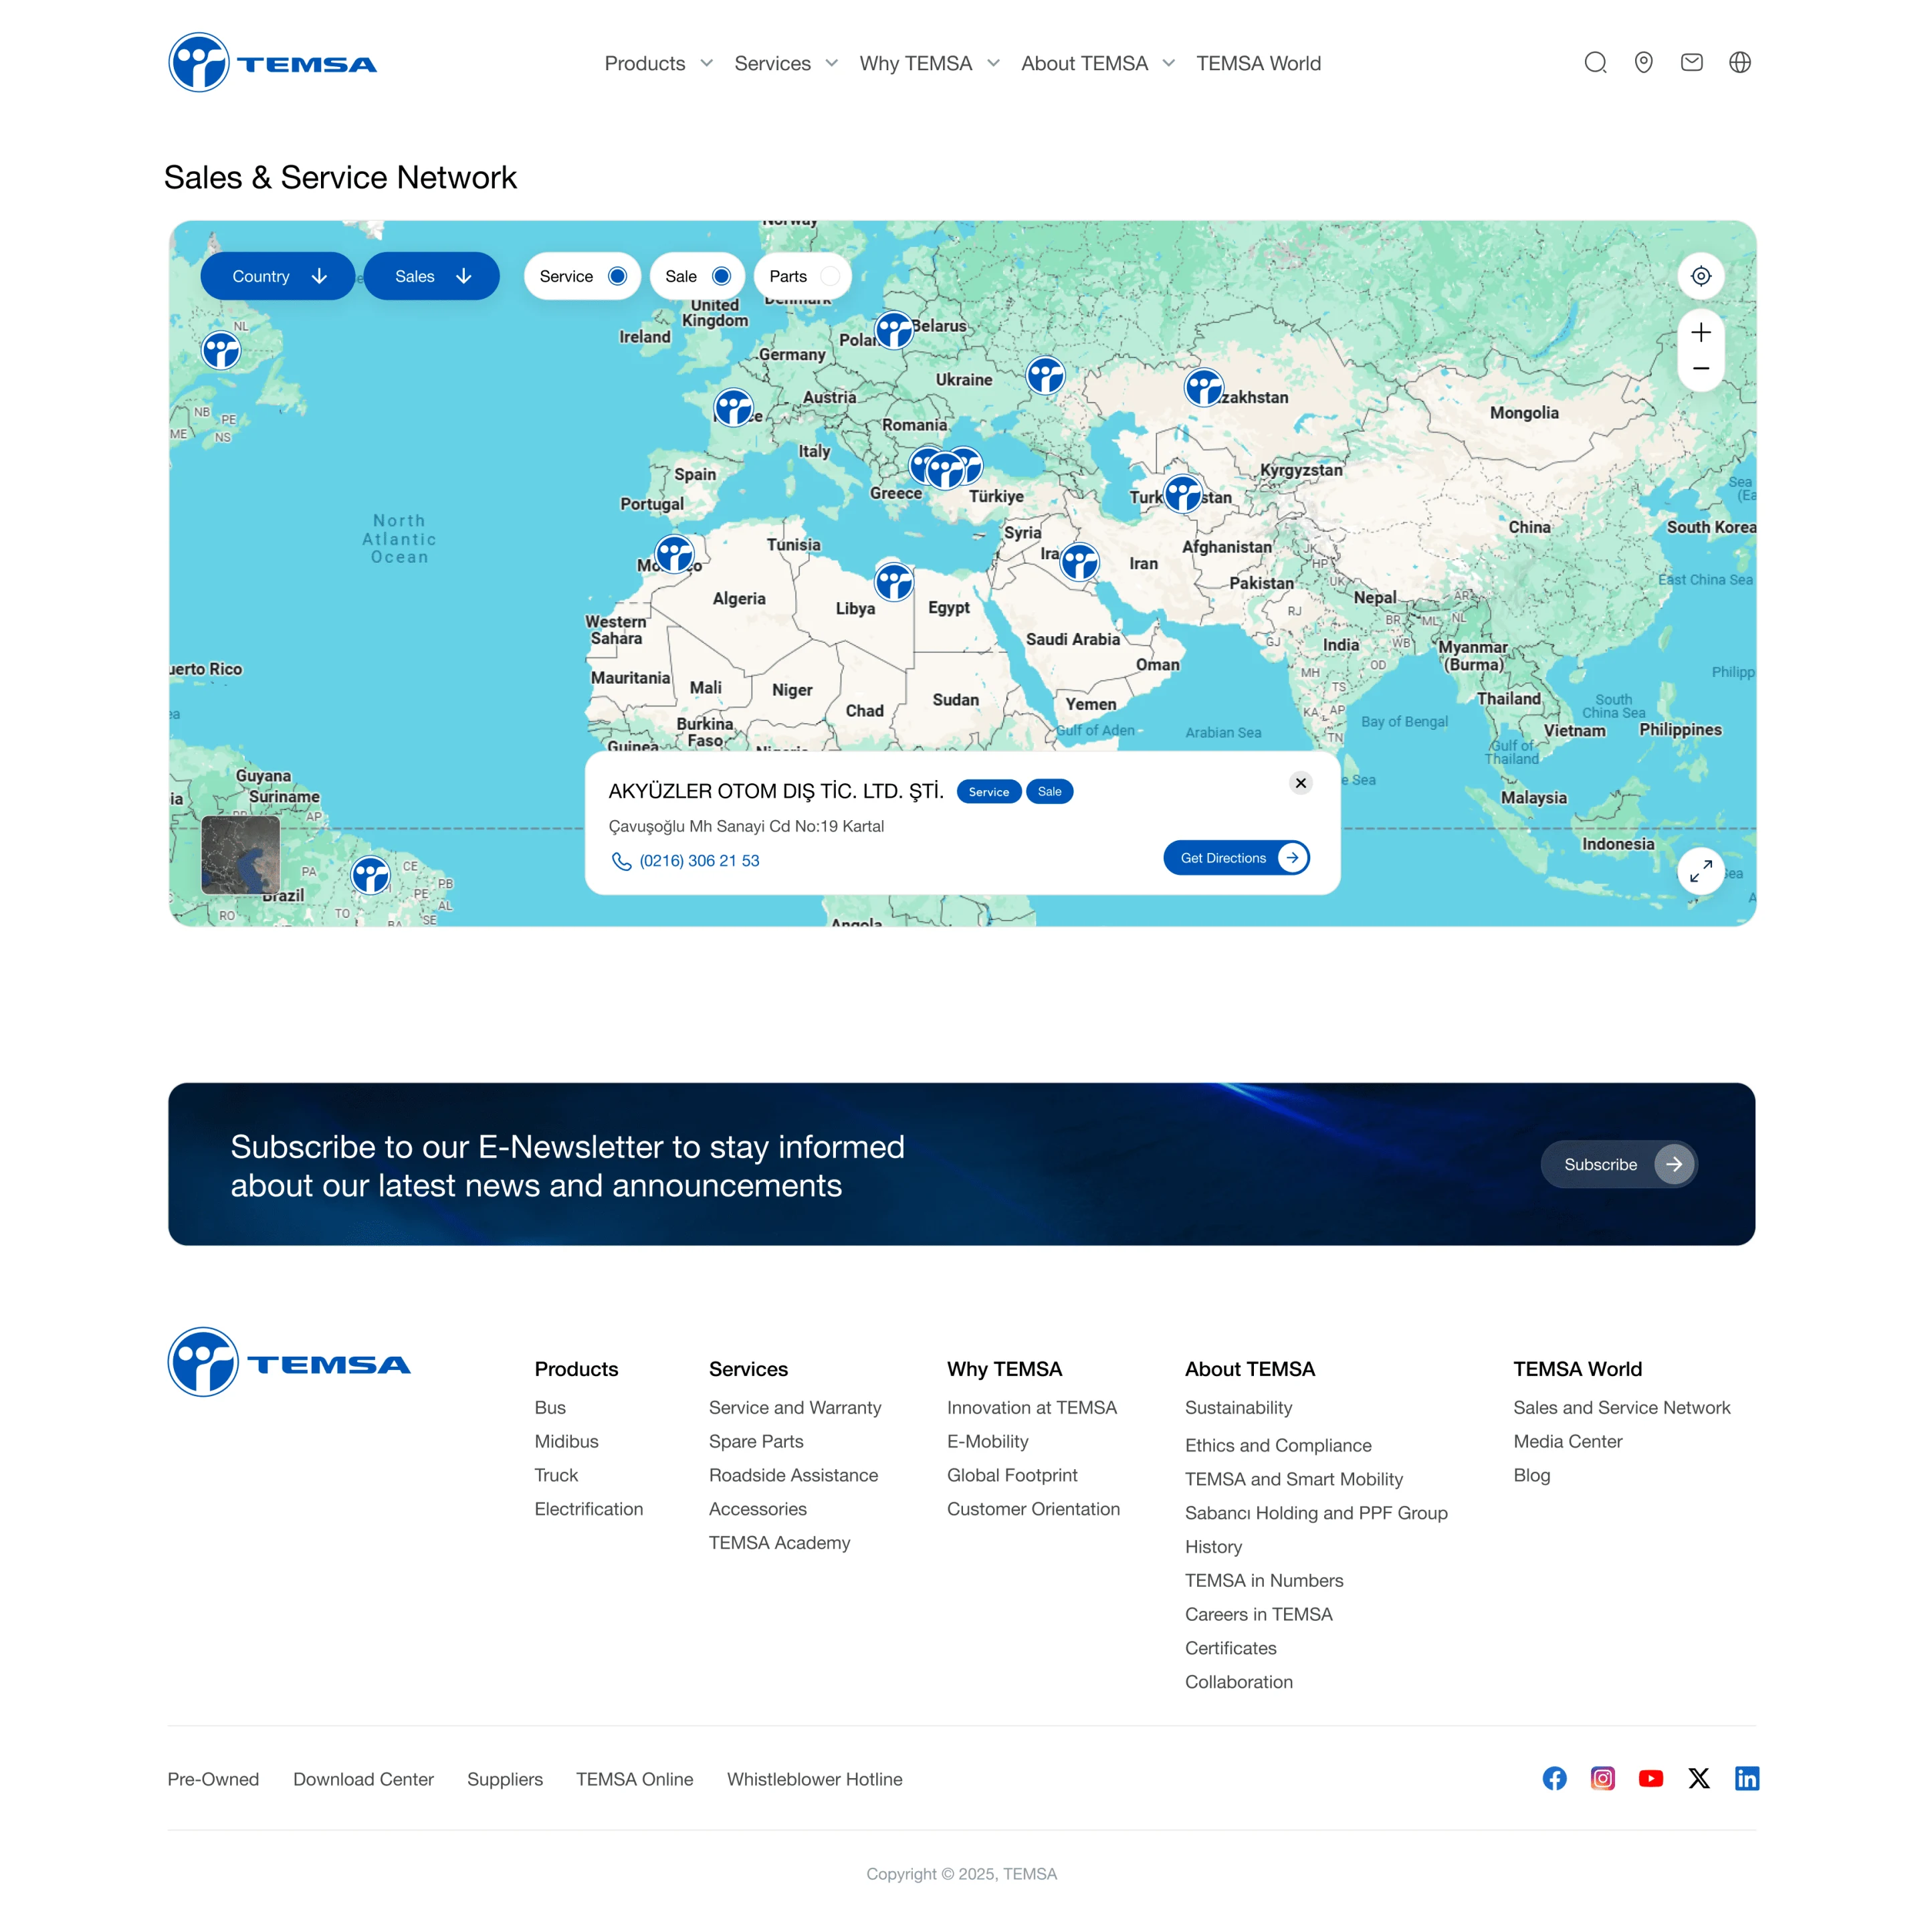Zoom in the map with plus

pos(1701,332)
